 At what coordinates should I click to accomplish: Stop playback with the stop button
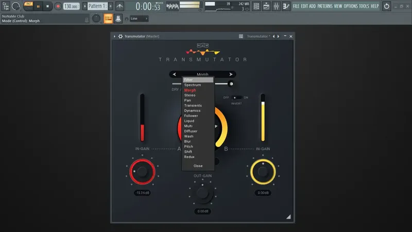tap(47, 6)
